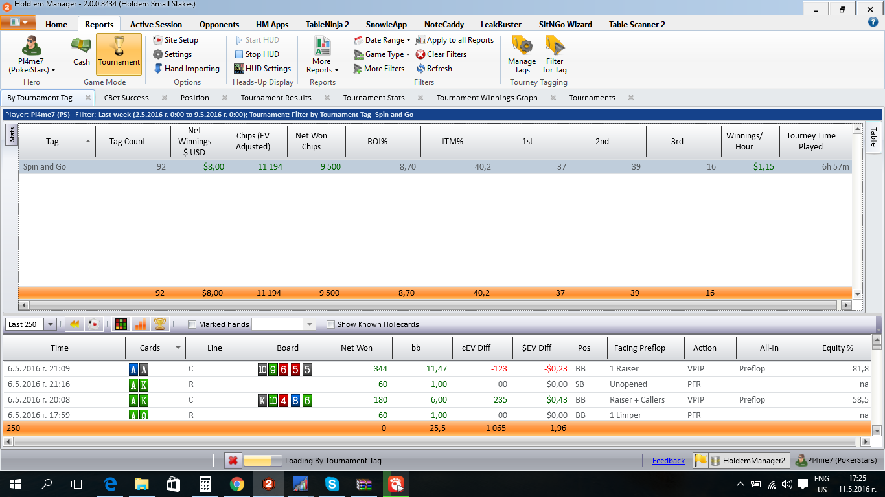Click the yellow rewind arrows hand replay icon
Image resolution: width=885 pixels, height=497 pixels.
click(75, 324)
